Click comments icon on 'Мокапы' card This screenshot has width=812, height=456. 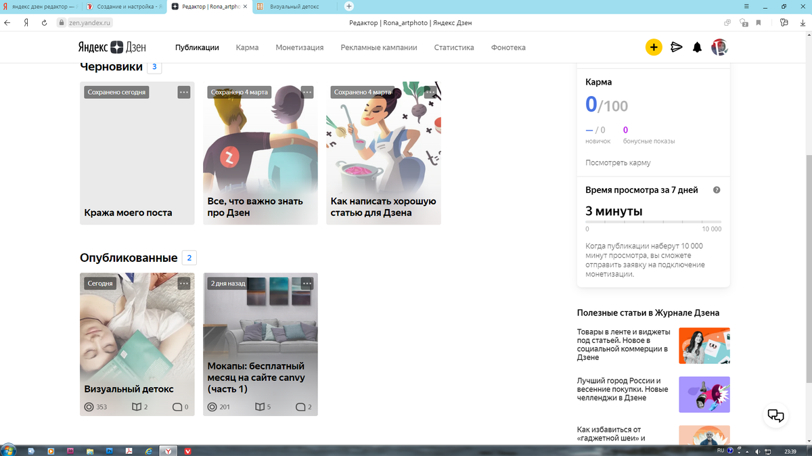pos(300,407)
